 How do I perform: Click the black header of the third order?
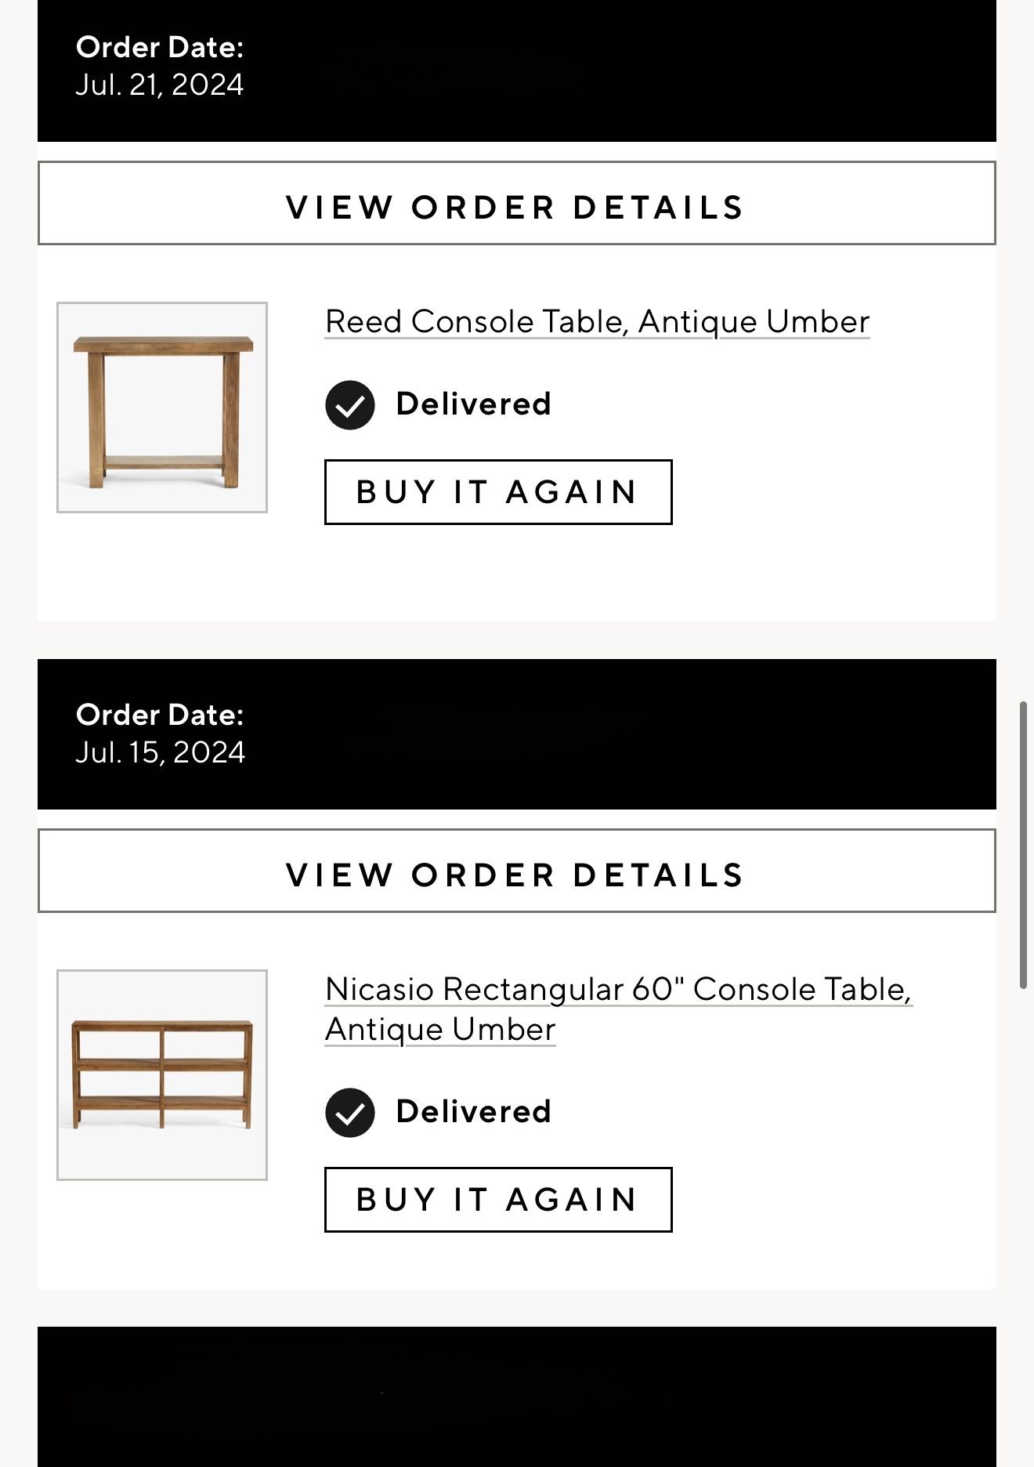tap(516, 1396)
